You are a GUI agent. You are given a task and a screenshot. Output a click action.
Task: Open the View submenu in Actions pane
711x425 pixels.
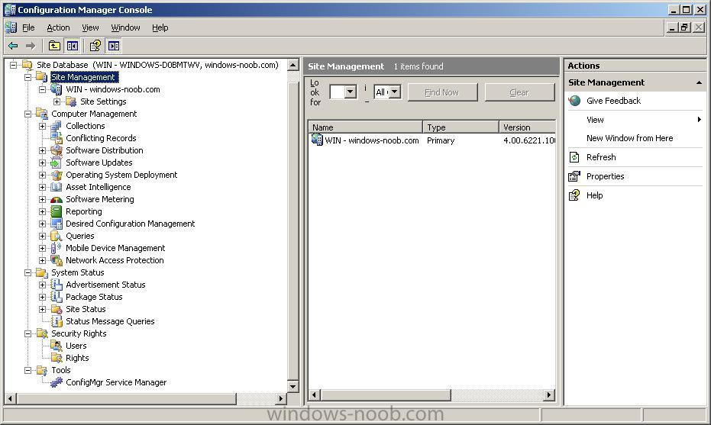(635, 120)
